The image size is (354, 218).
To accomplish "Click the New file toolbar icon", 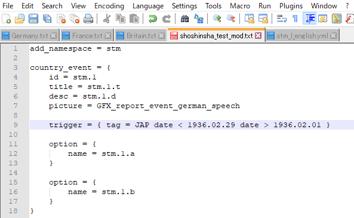I will pyautogui.click(x=6, y=19).
